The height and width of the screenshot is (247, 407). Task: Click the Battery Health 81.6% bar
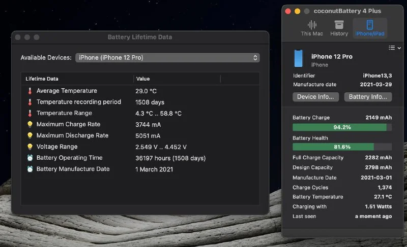tap(342, 147)
